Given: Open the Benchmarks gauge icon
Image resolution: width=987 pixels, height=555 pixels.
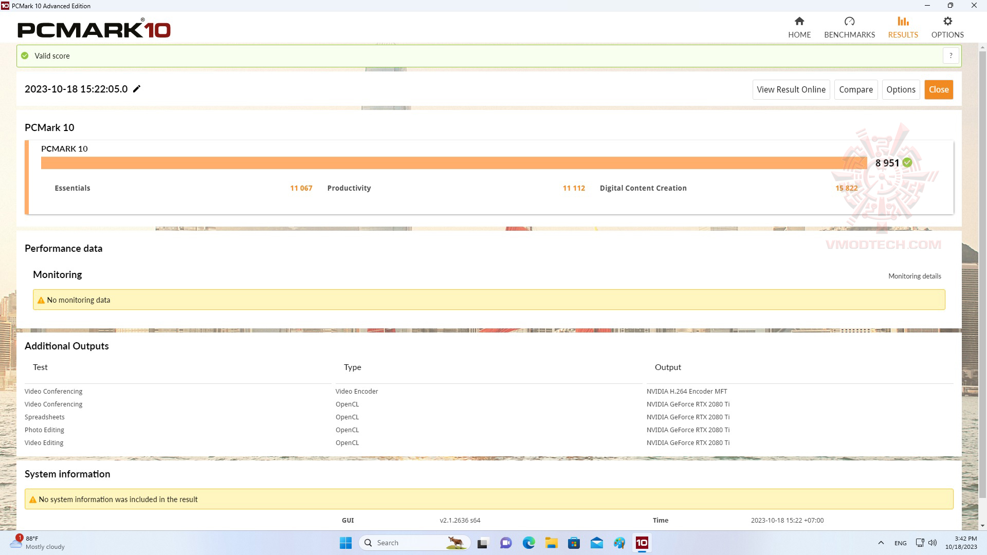Looking at the screenshot, I should pyautogui.click(x=849, y=22).
